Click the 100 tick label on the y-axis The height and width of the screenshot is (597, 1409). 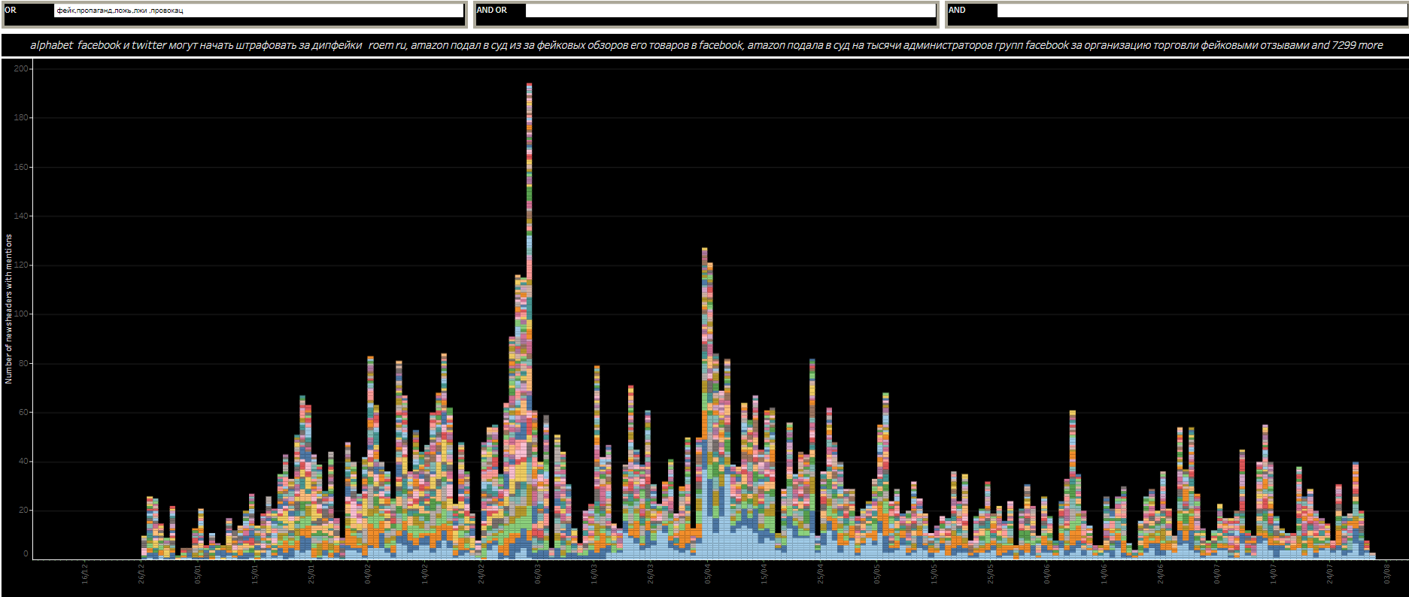click(21, 314)
